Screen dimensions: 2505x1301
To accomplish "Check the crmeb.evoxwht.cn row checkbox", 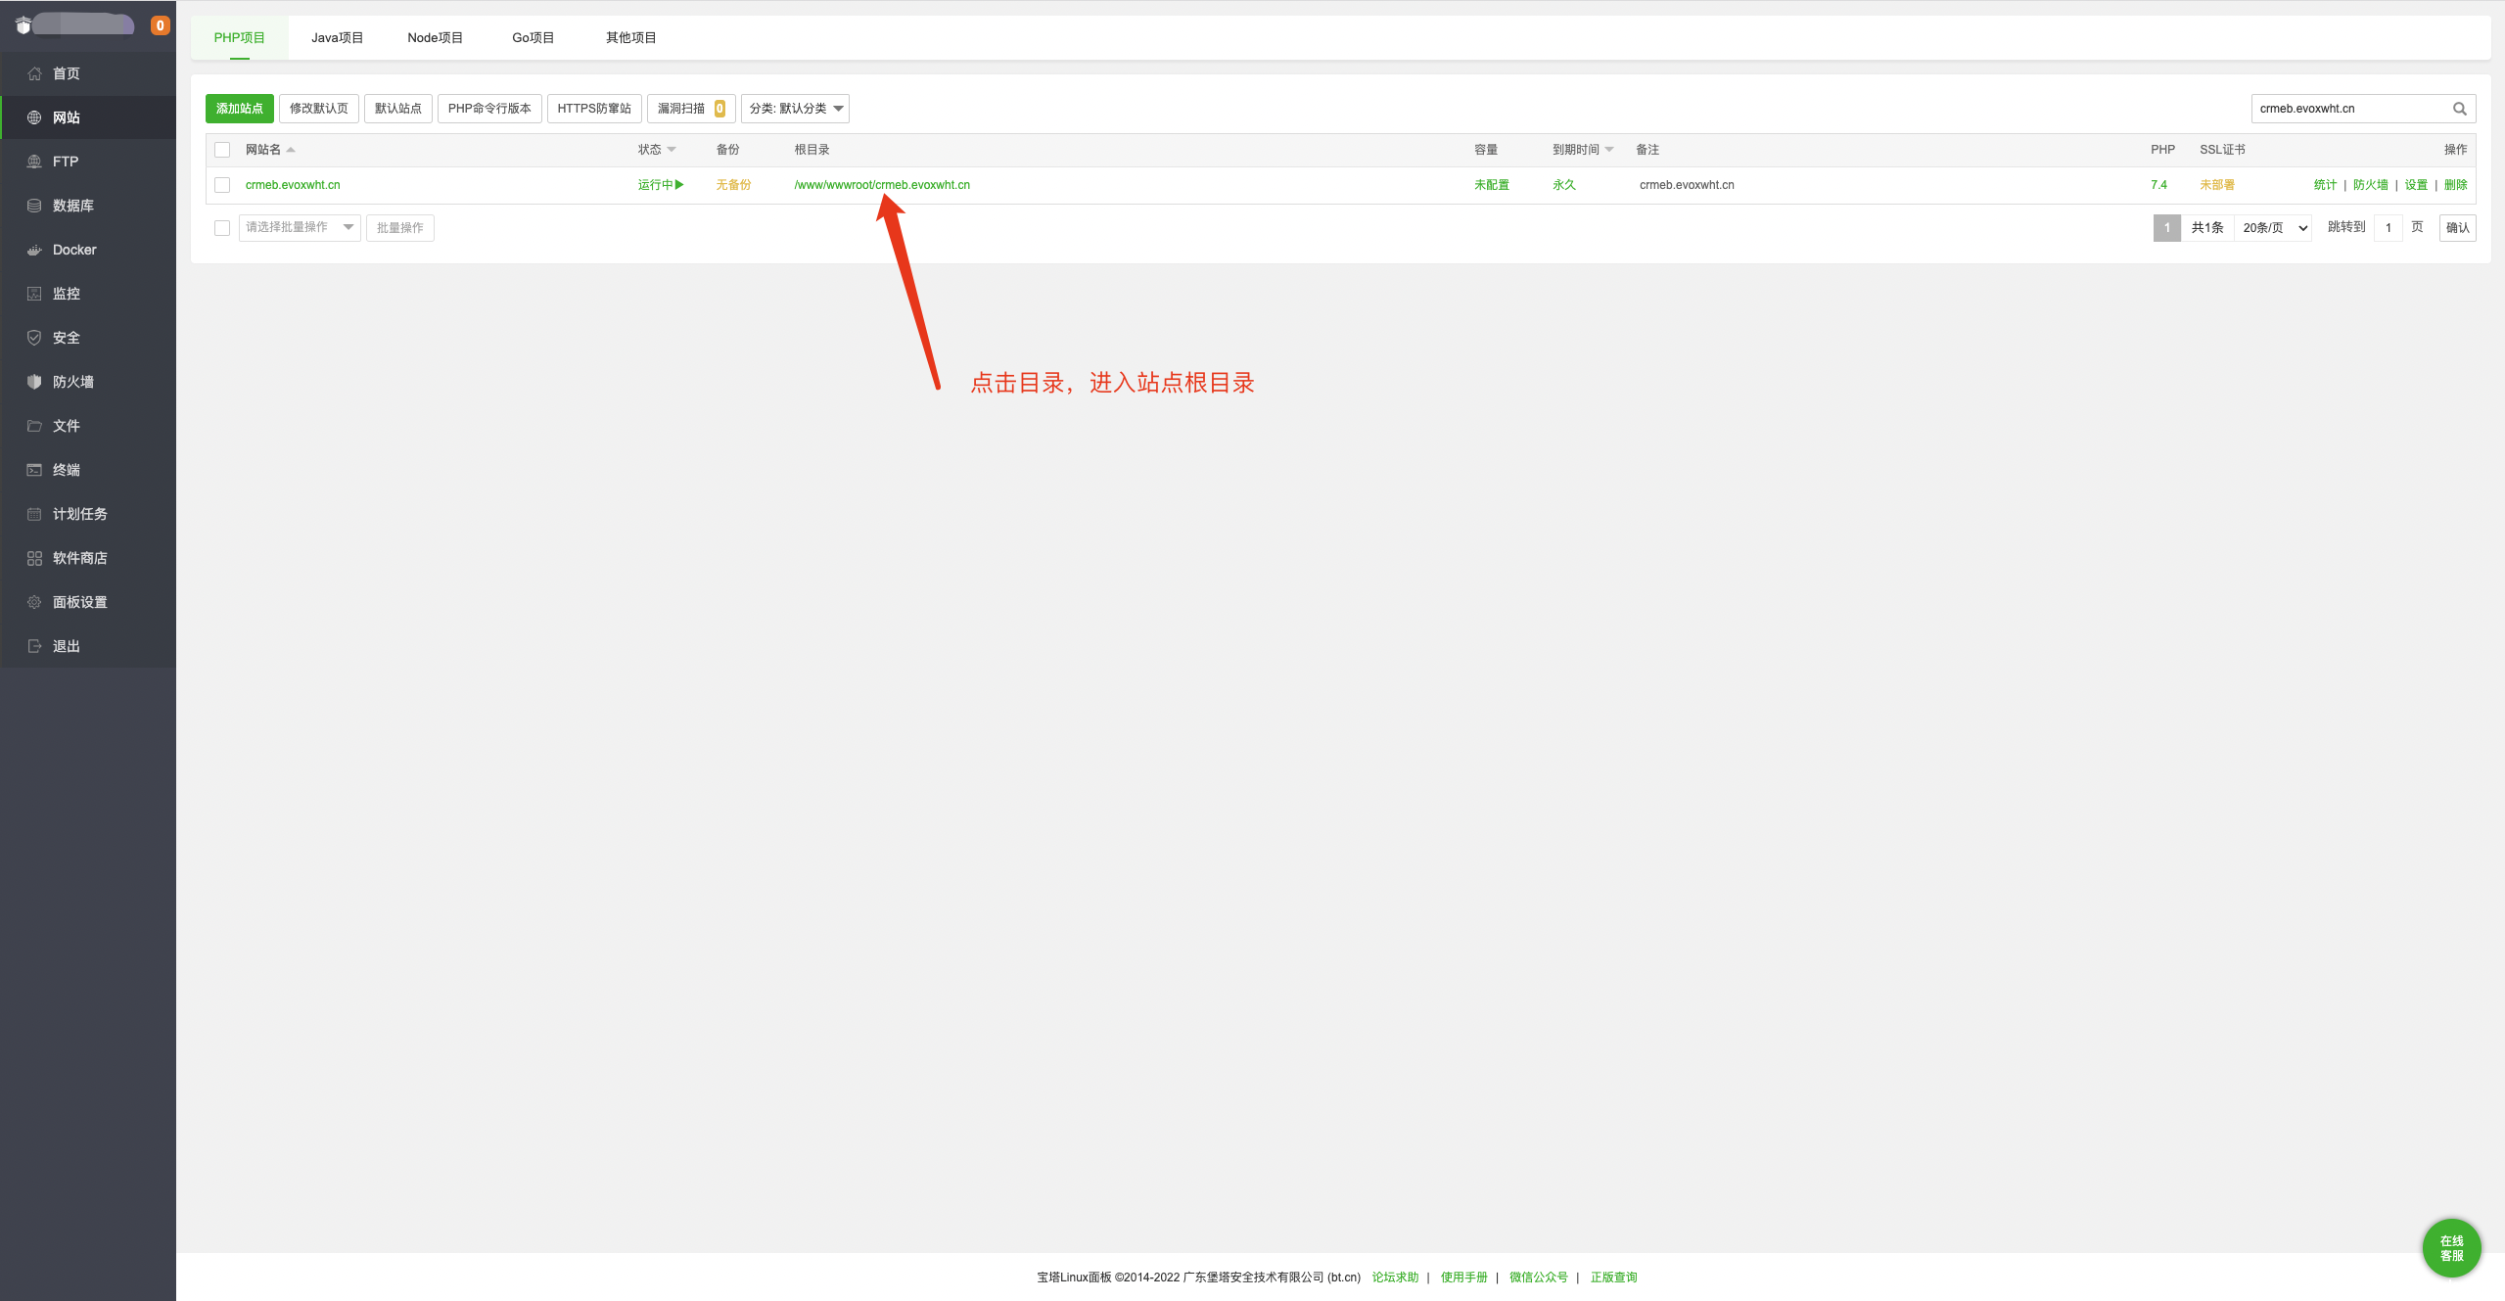I will 222,185.
